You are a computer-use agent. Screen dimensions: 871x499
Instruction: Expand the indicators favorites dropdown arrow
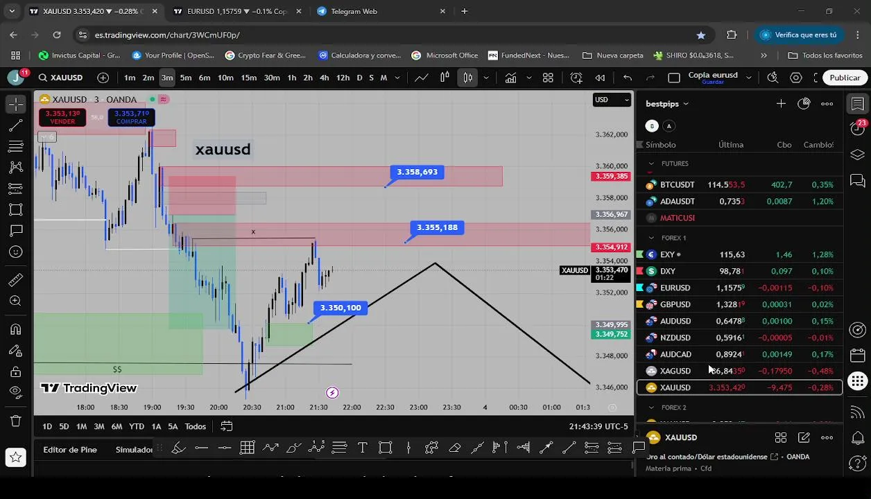528,78
